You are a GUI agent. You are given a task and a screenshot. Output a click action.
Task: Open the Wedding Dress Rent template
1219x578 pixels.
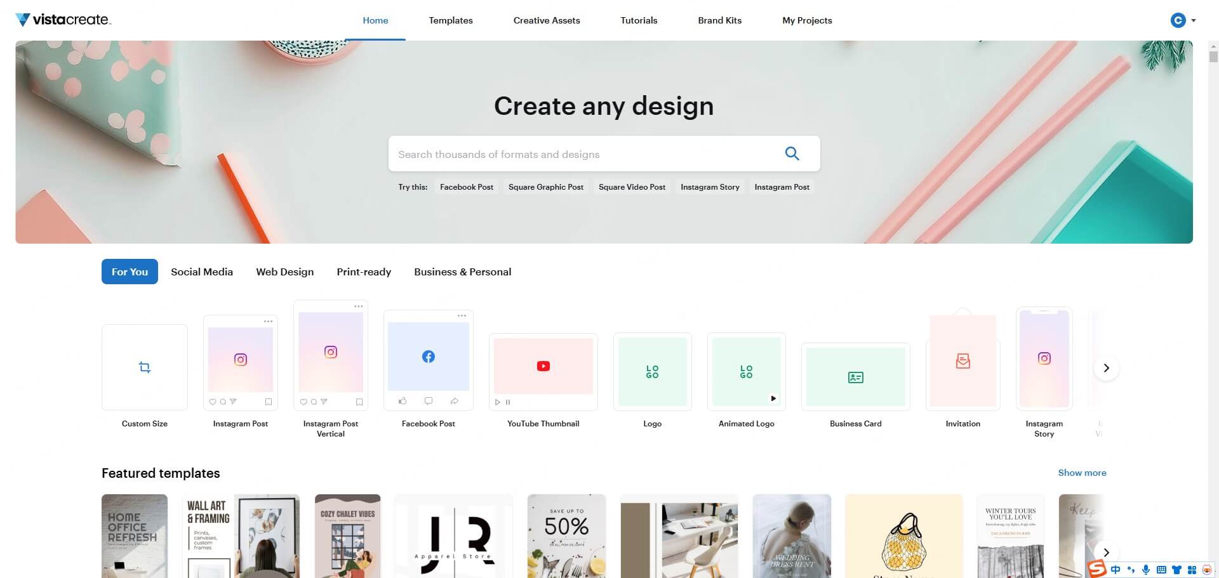pyautogui.click(x=792, y=536)
